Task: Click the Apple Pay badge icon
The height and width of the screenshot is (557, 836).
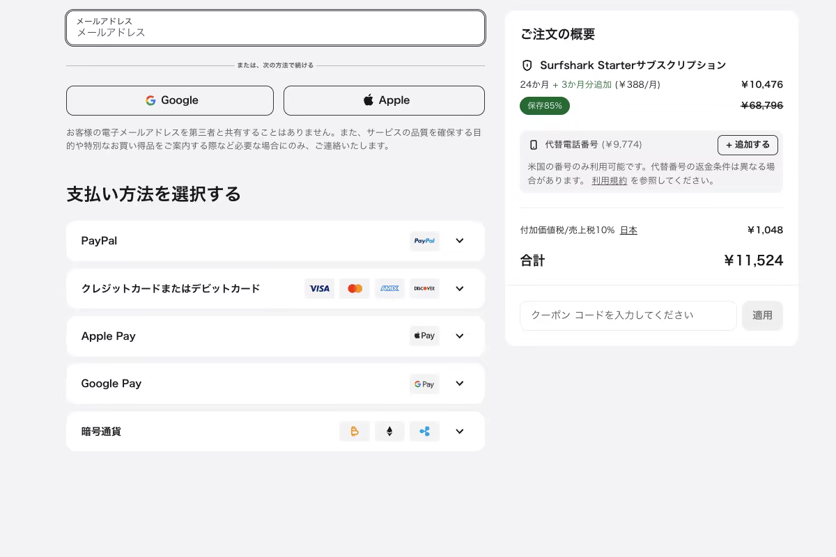Action: point(424,336)
